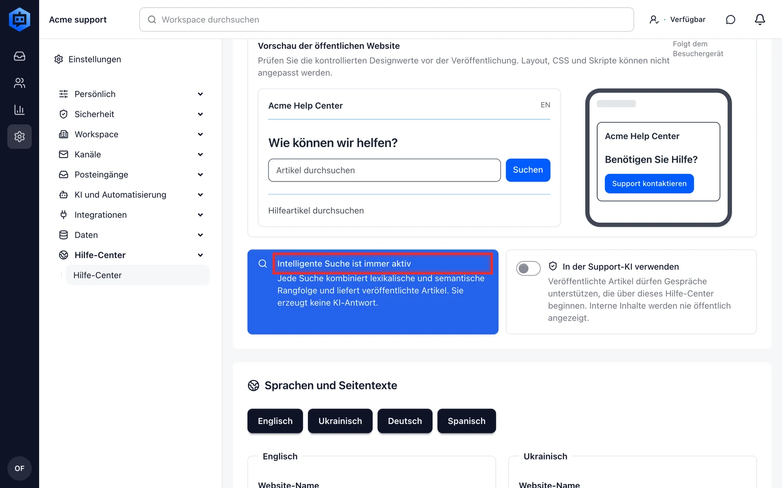782x488 pixels.
Task: Switch to the Ukrainisch language tab
Action: pyautogui.click(x=340, y=421)
